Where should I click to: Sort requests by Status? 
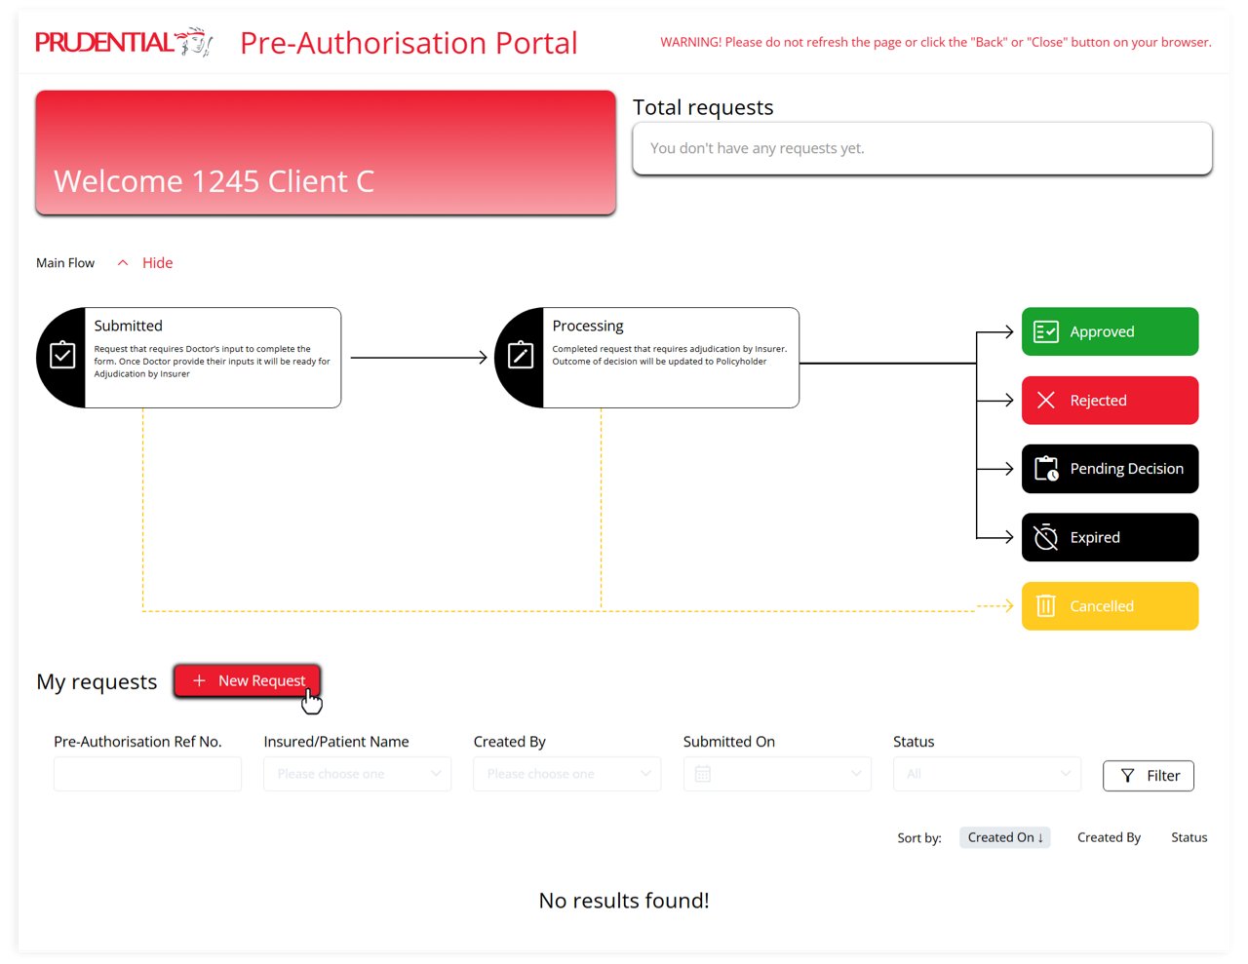[x=1189, y=837]
